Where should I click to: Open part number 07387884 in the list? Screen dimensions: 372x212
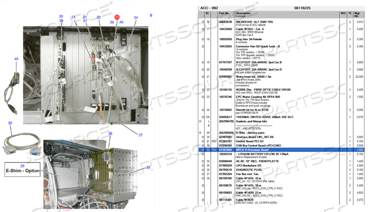pos(225,149)
